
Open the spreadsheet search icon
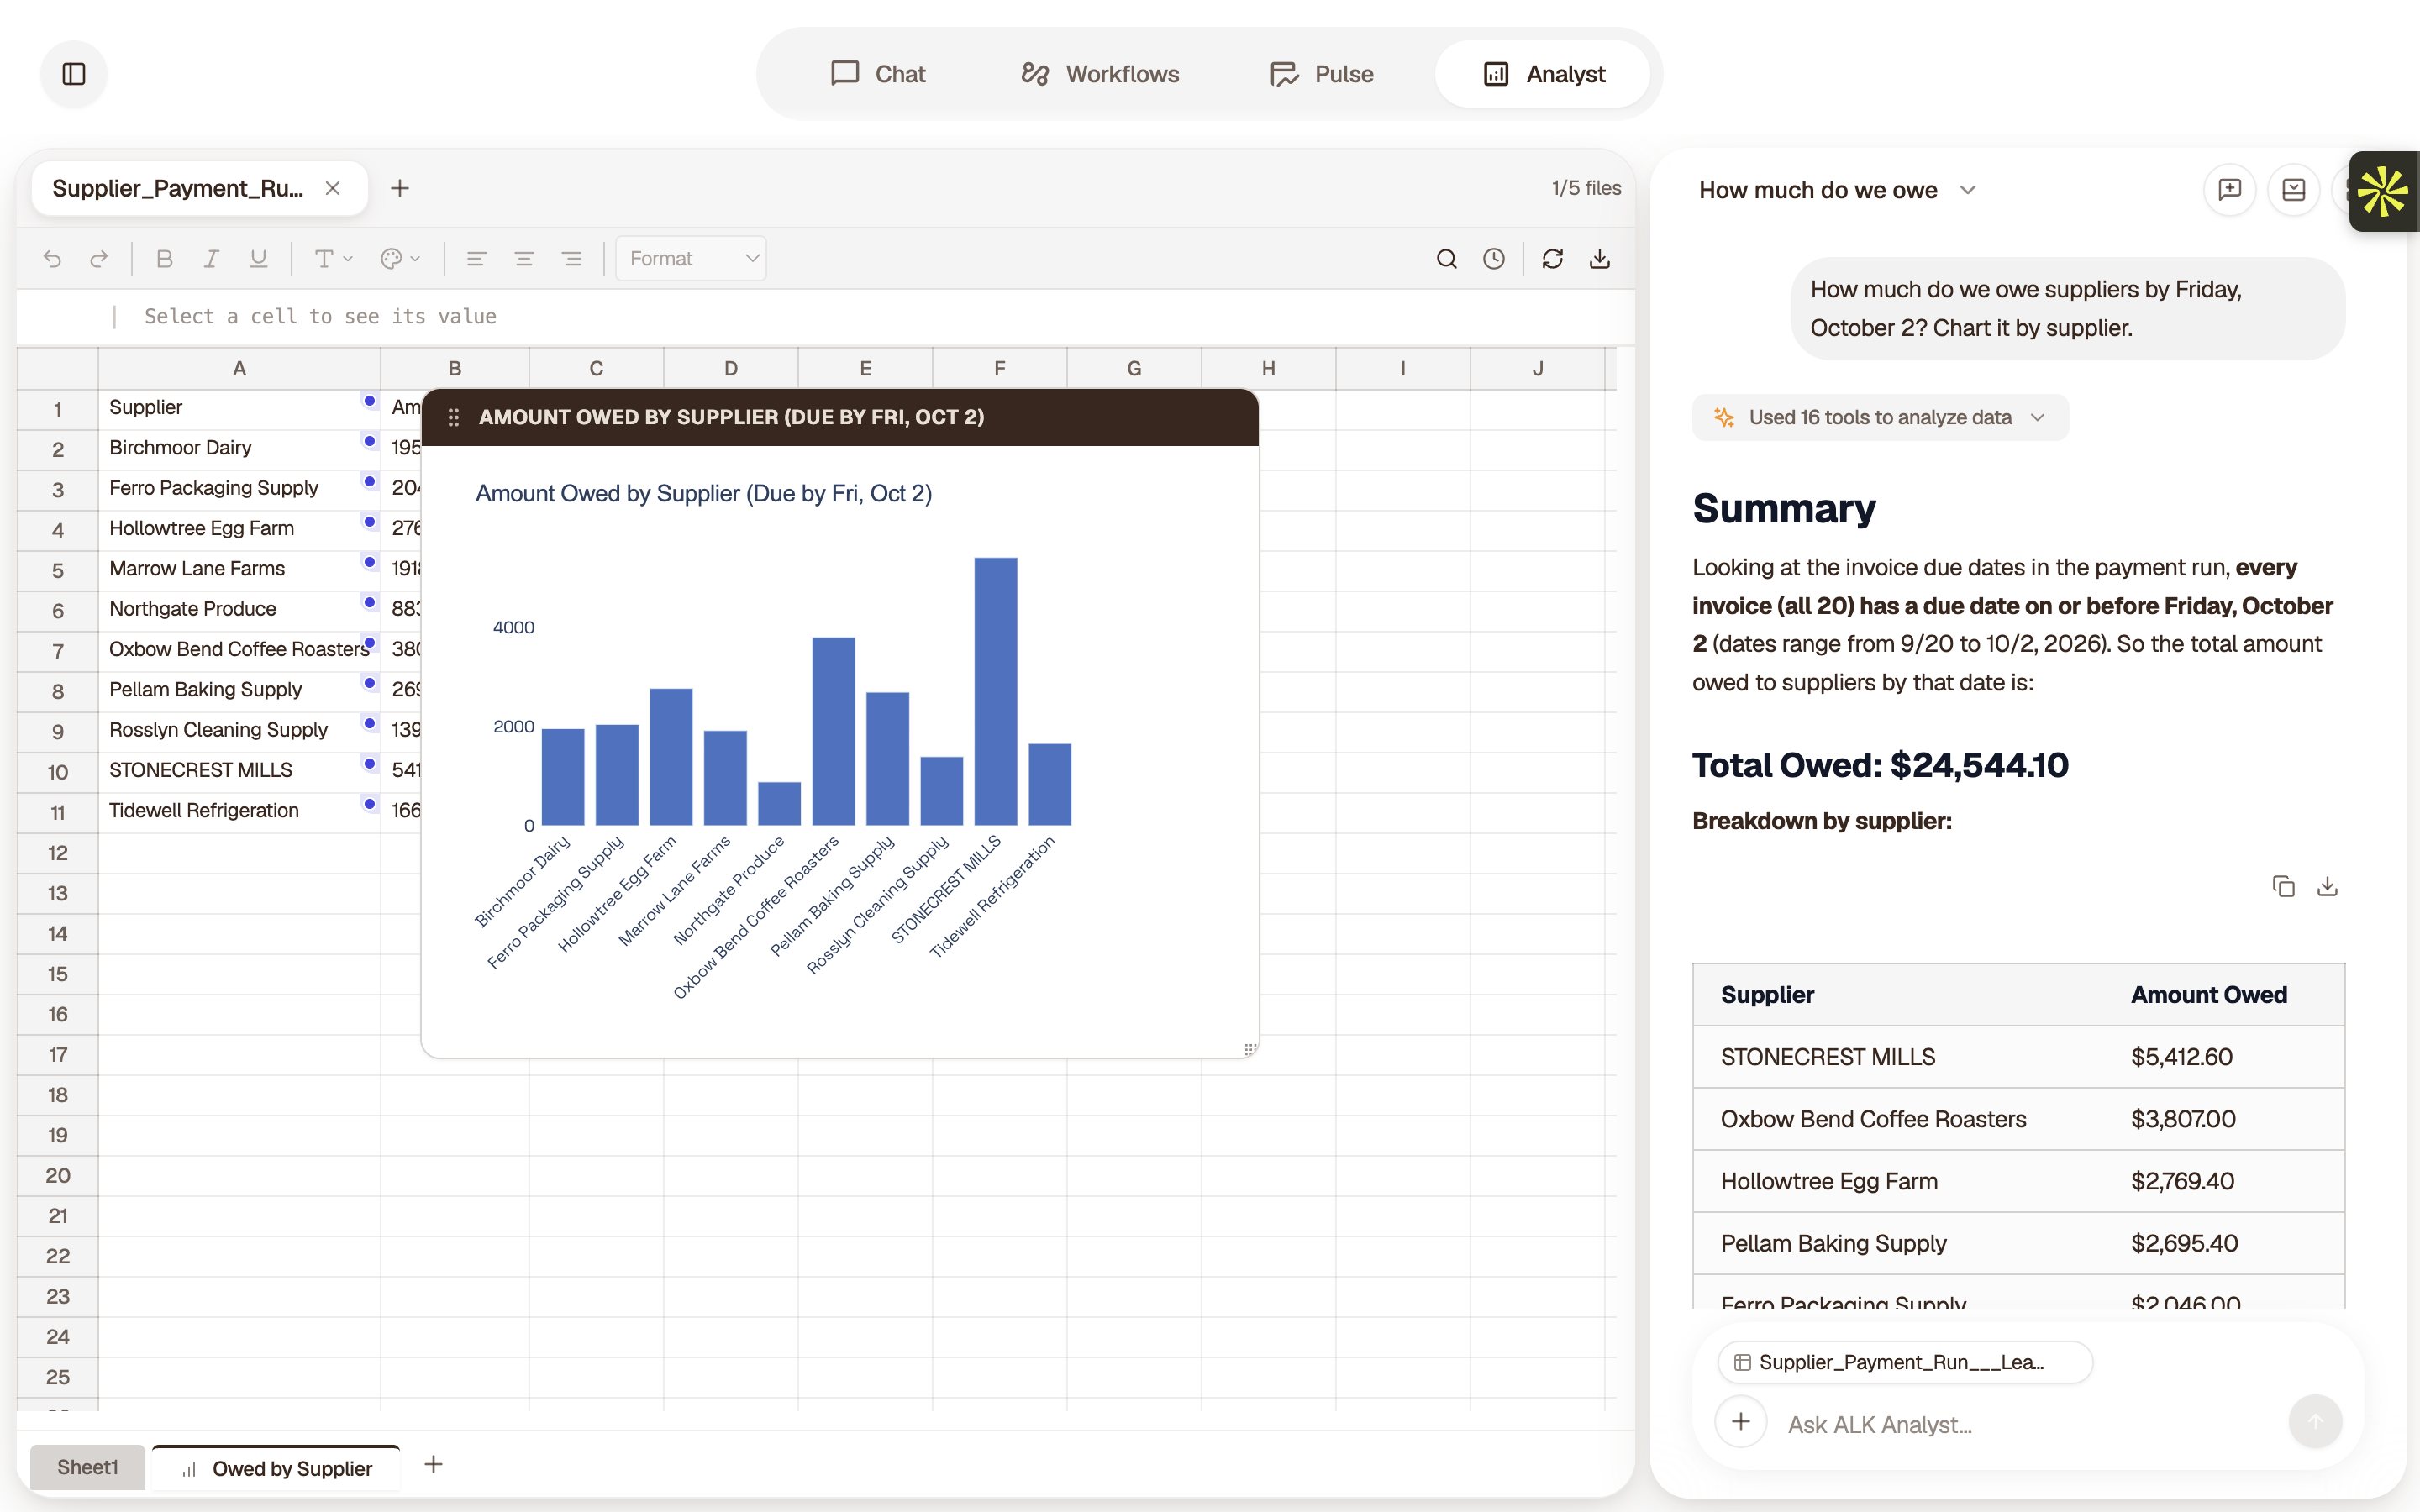point(1446,259)
